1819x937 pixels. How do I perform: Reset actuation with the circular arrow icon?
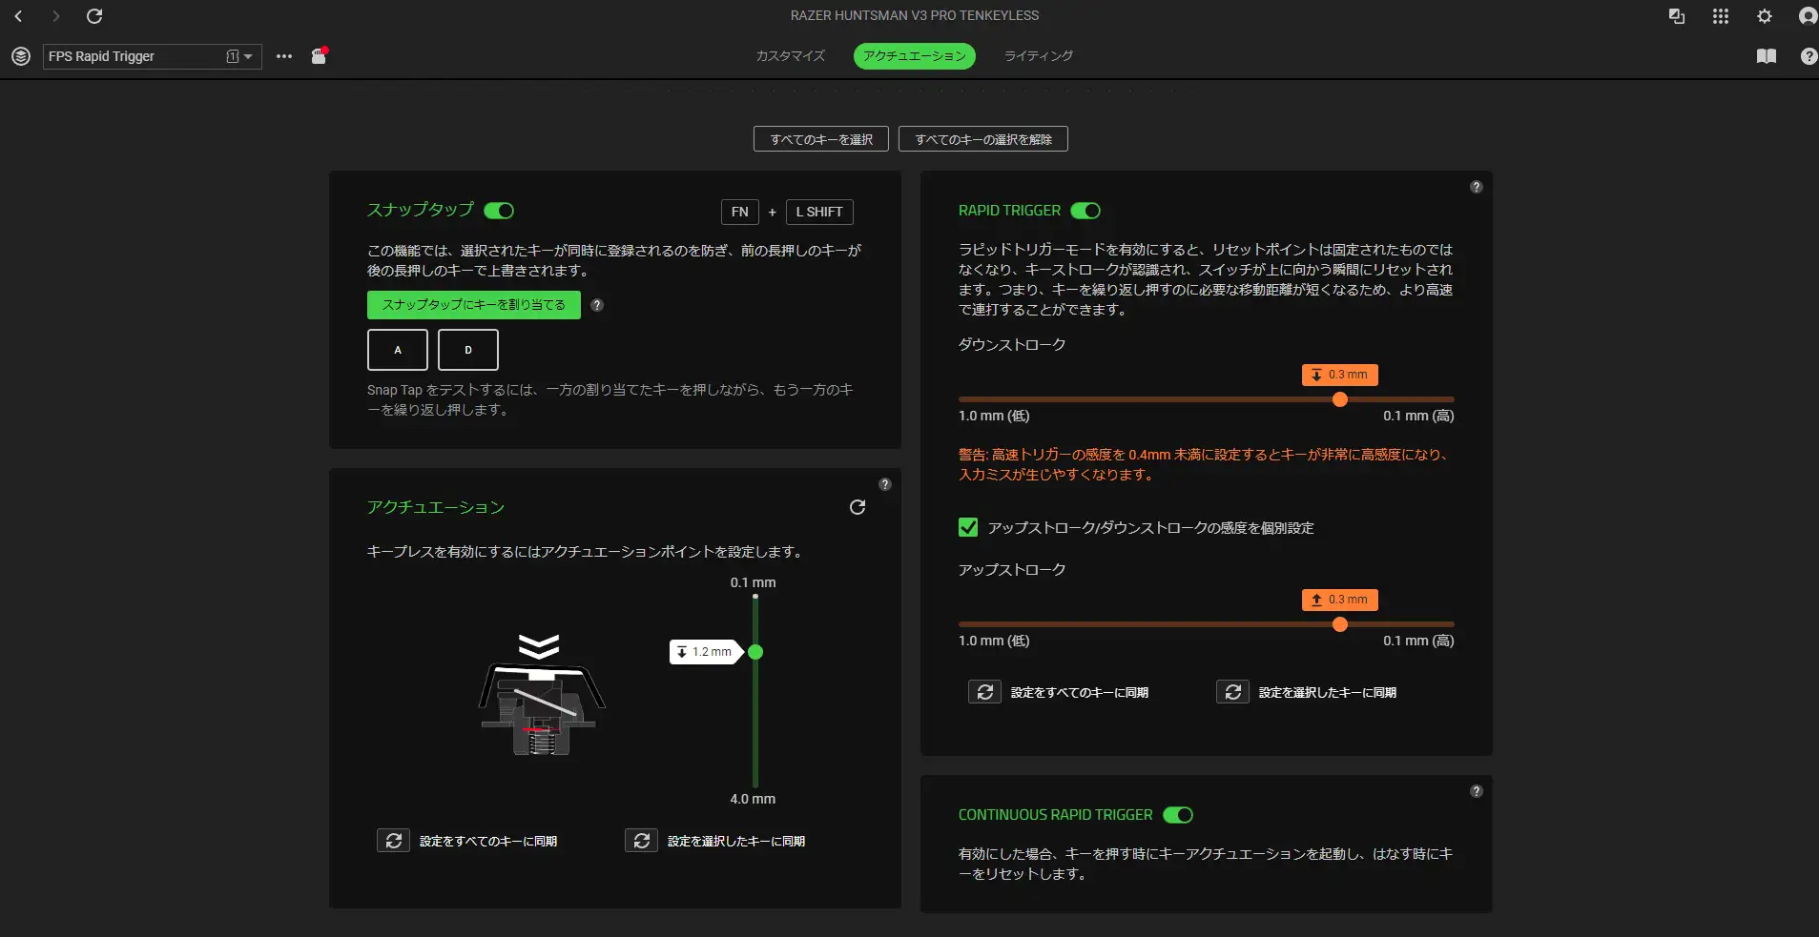[x=858, y=507]
